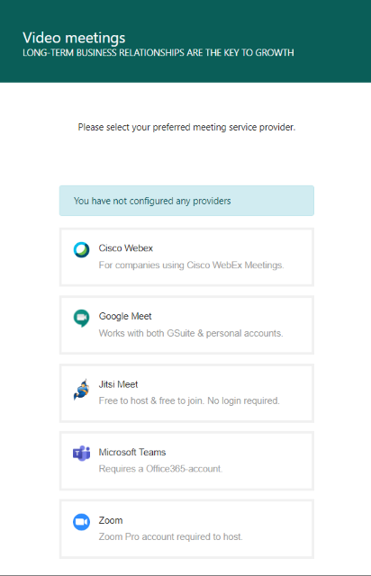This screenshot has width=371, height=576.
Task: Pick the Jitsi Meet option title
Action: pyautogui.click(x=118, y=384)
